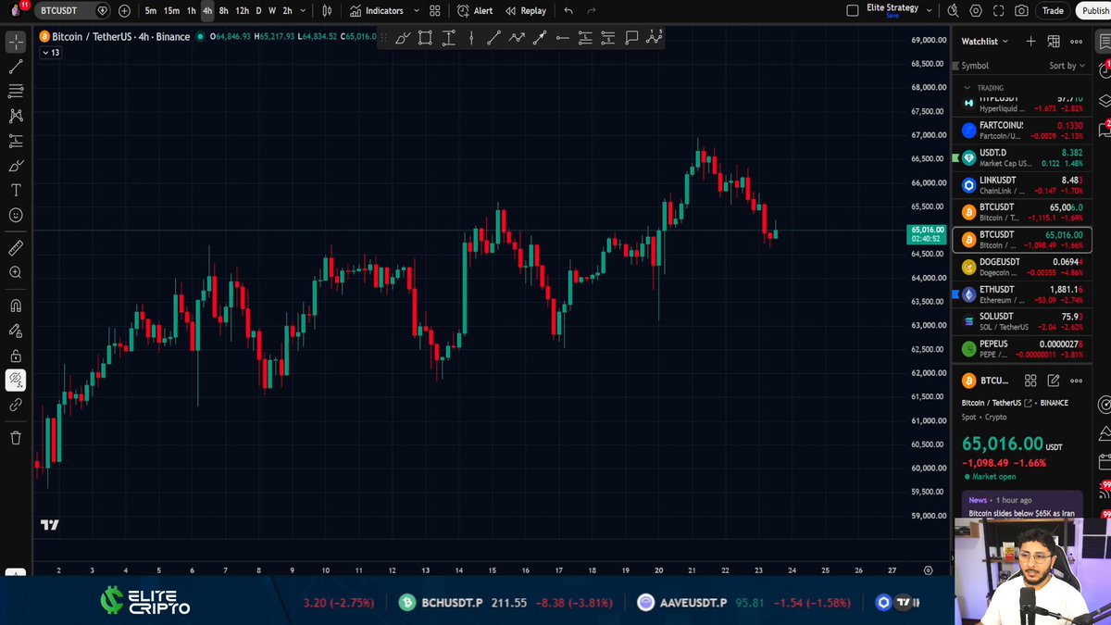Open the Fibonacci retracement tools
The image size is (1111, 625).
point(16,92)
